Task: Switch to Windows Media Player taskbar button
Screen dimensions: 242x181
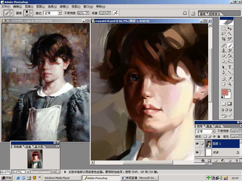Action: tap(62, 178)
